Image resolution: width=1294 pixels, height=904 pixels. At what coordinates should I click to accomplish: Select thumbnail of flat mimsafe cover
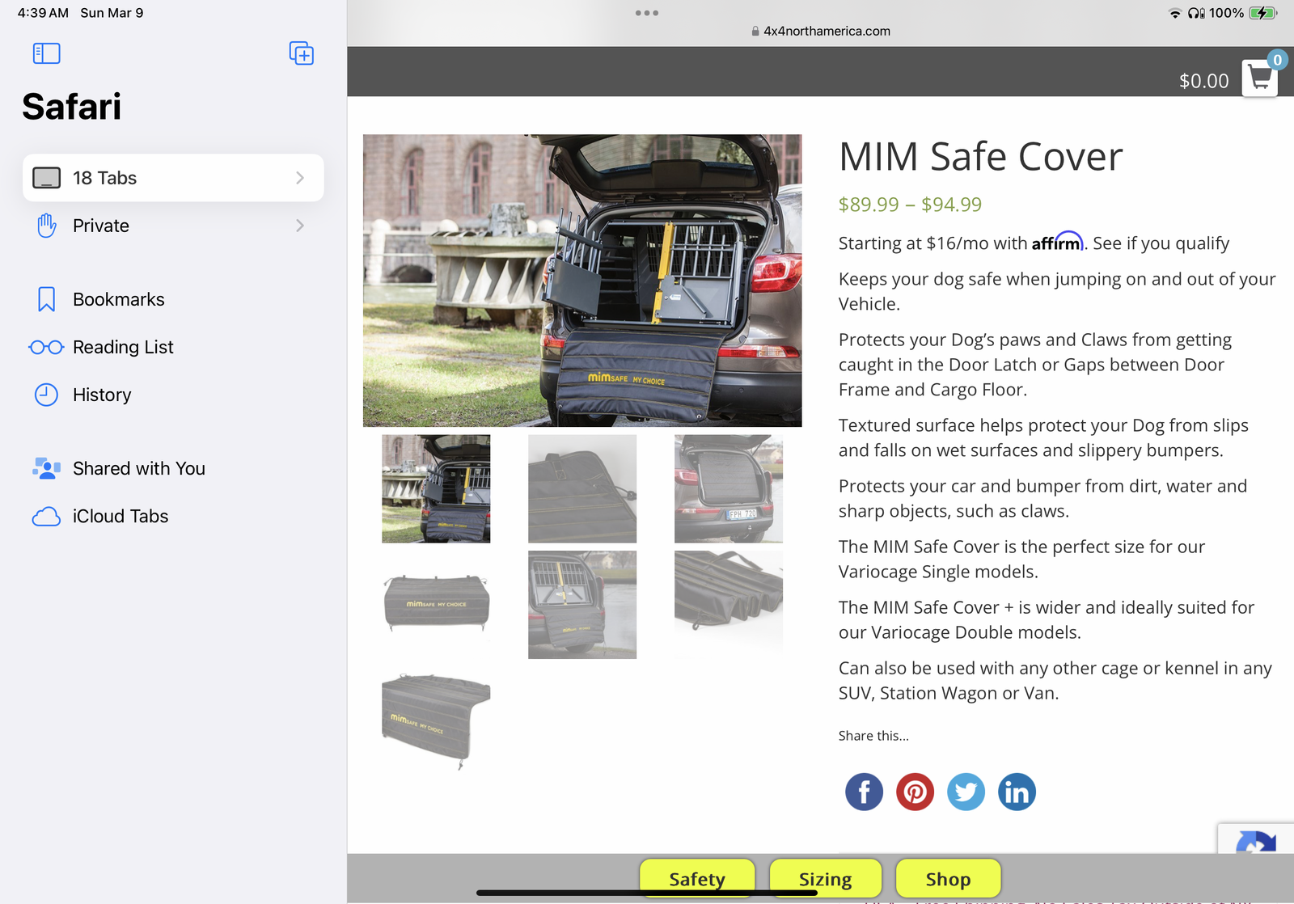(x=436, y=604)
